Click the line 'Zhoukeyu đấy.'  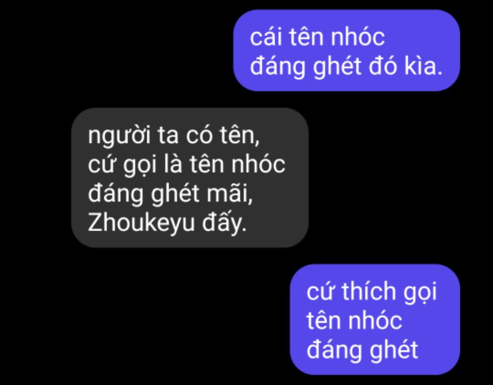pyautogui.click(x=167, y=222)
